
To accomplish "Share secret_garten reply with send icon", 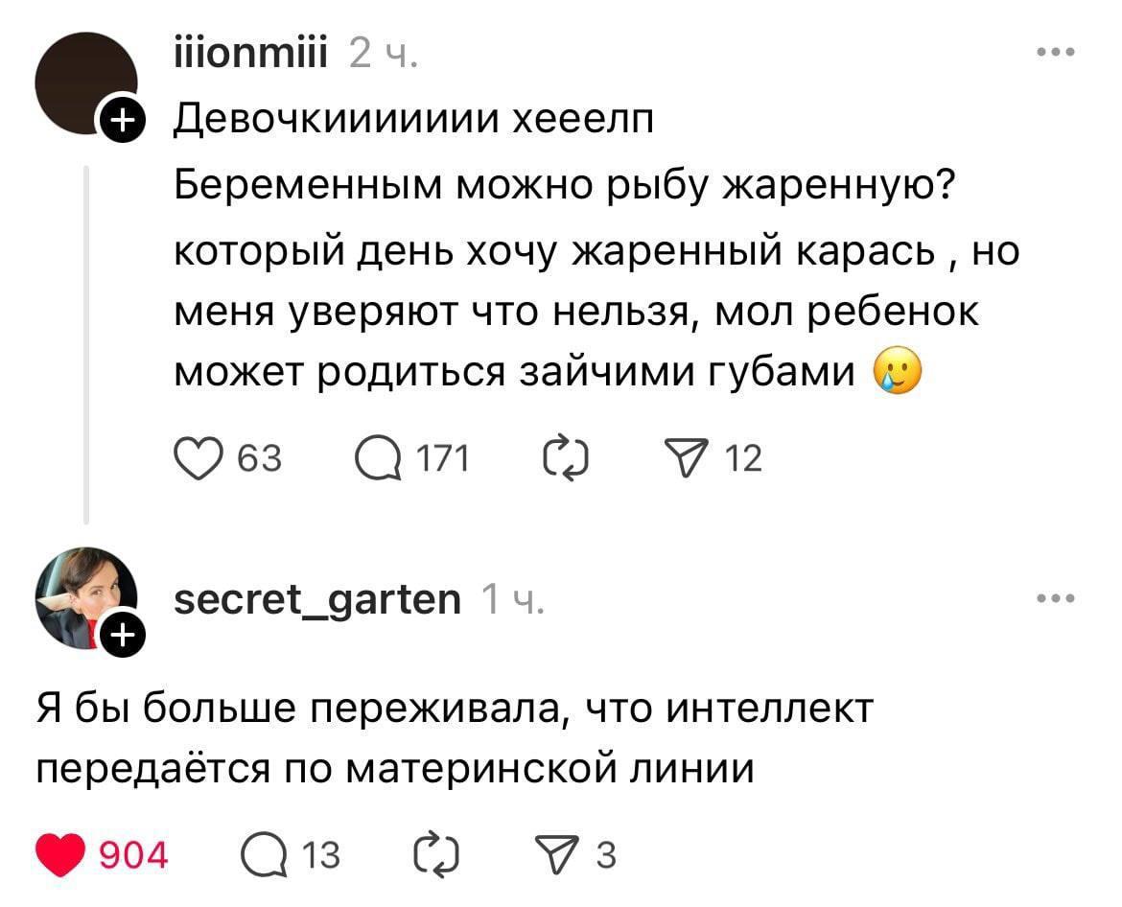I will pyautogui.click(x=554, y=854).
